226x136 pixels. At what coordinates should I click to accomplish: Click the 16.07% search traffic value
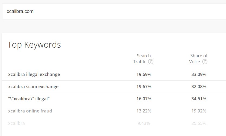[144, 99]
